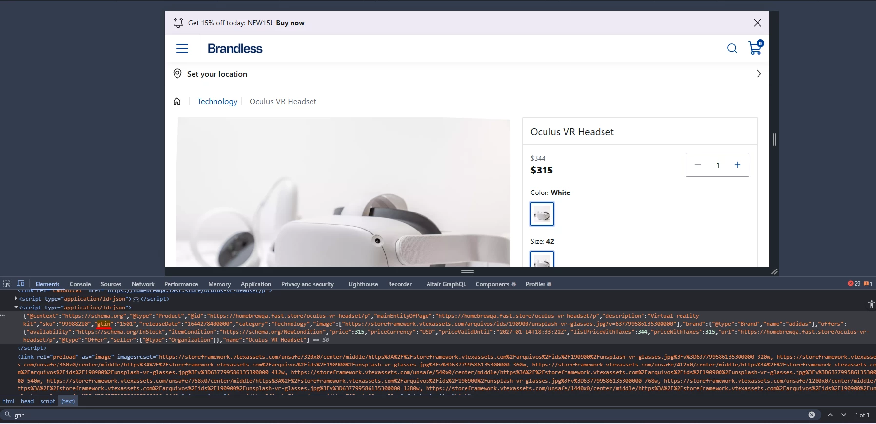Image resolution: width=876 pixels, height=424 pixels.
Task: Click the accessibility tree icon in Elements panel
Action: click(x=871, y=304)
